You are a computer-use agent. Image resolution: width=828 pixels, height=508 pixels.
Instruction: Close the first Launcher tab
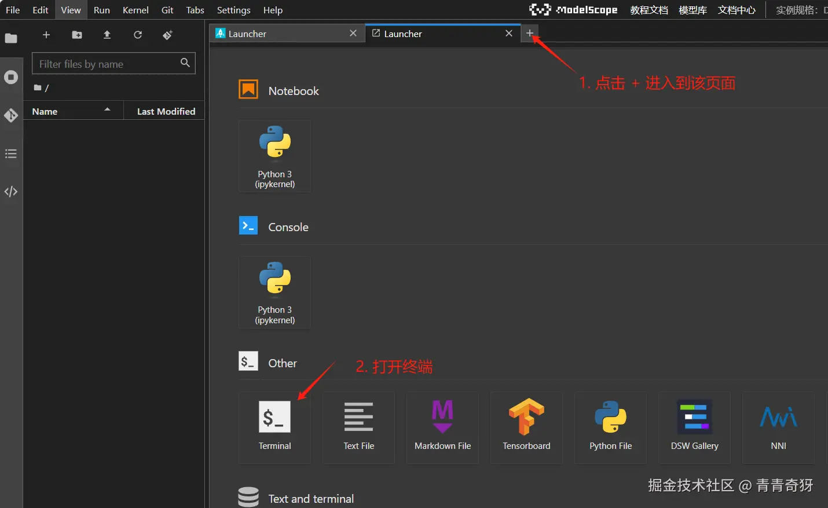(x=353, y=34)
